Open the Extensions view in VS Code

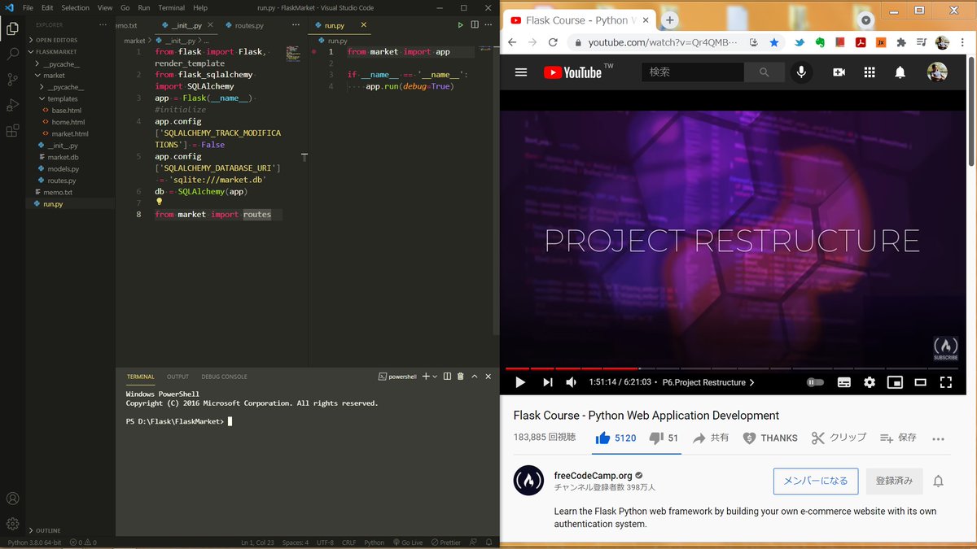[x=12, y=130]
